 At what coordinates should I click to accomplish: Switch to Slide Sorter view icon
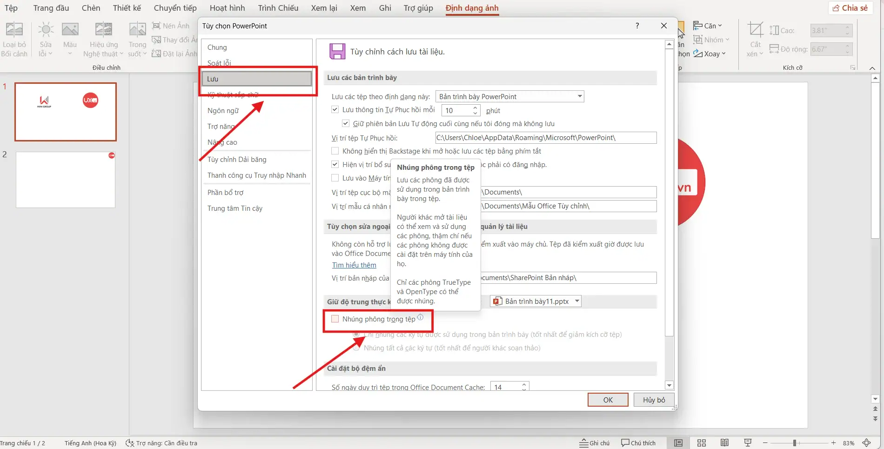702,443
